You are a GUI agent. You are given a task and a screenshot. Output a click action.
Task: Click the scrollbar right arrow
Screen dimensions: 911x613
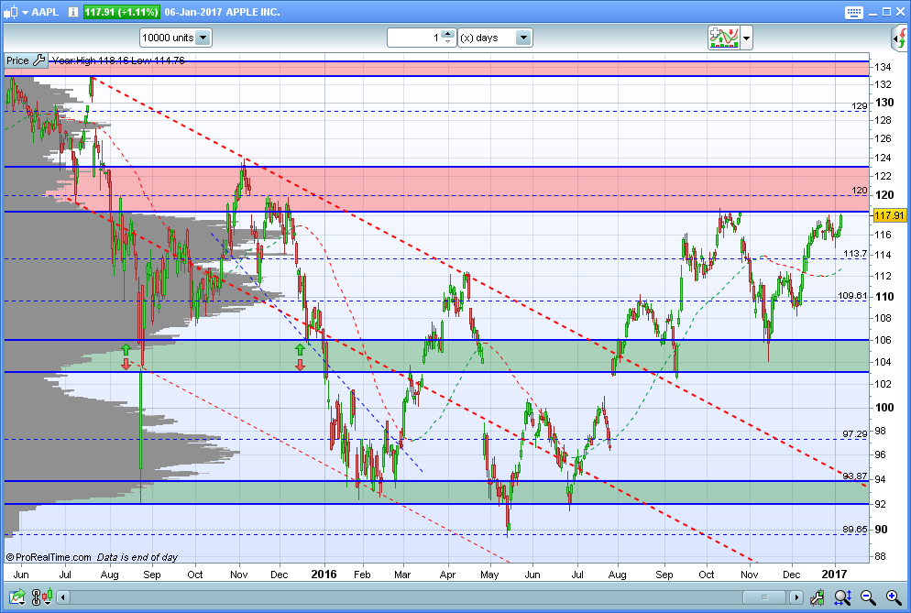coord(796,597)
